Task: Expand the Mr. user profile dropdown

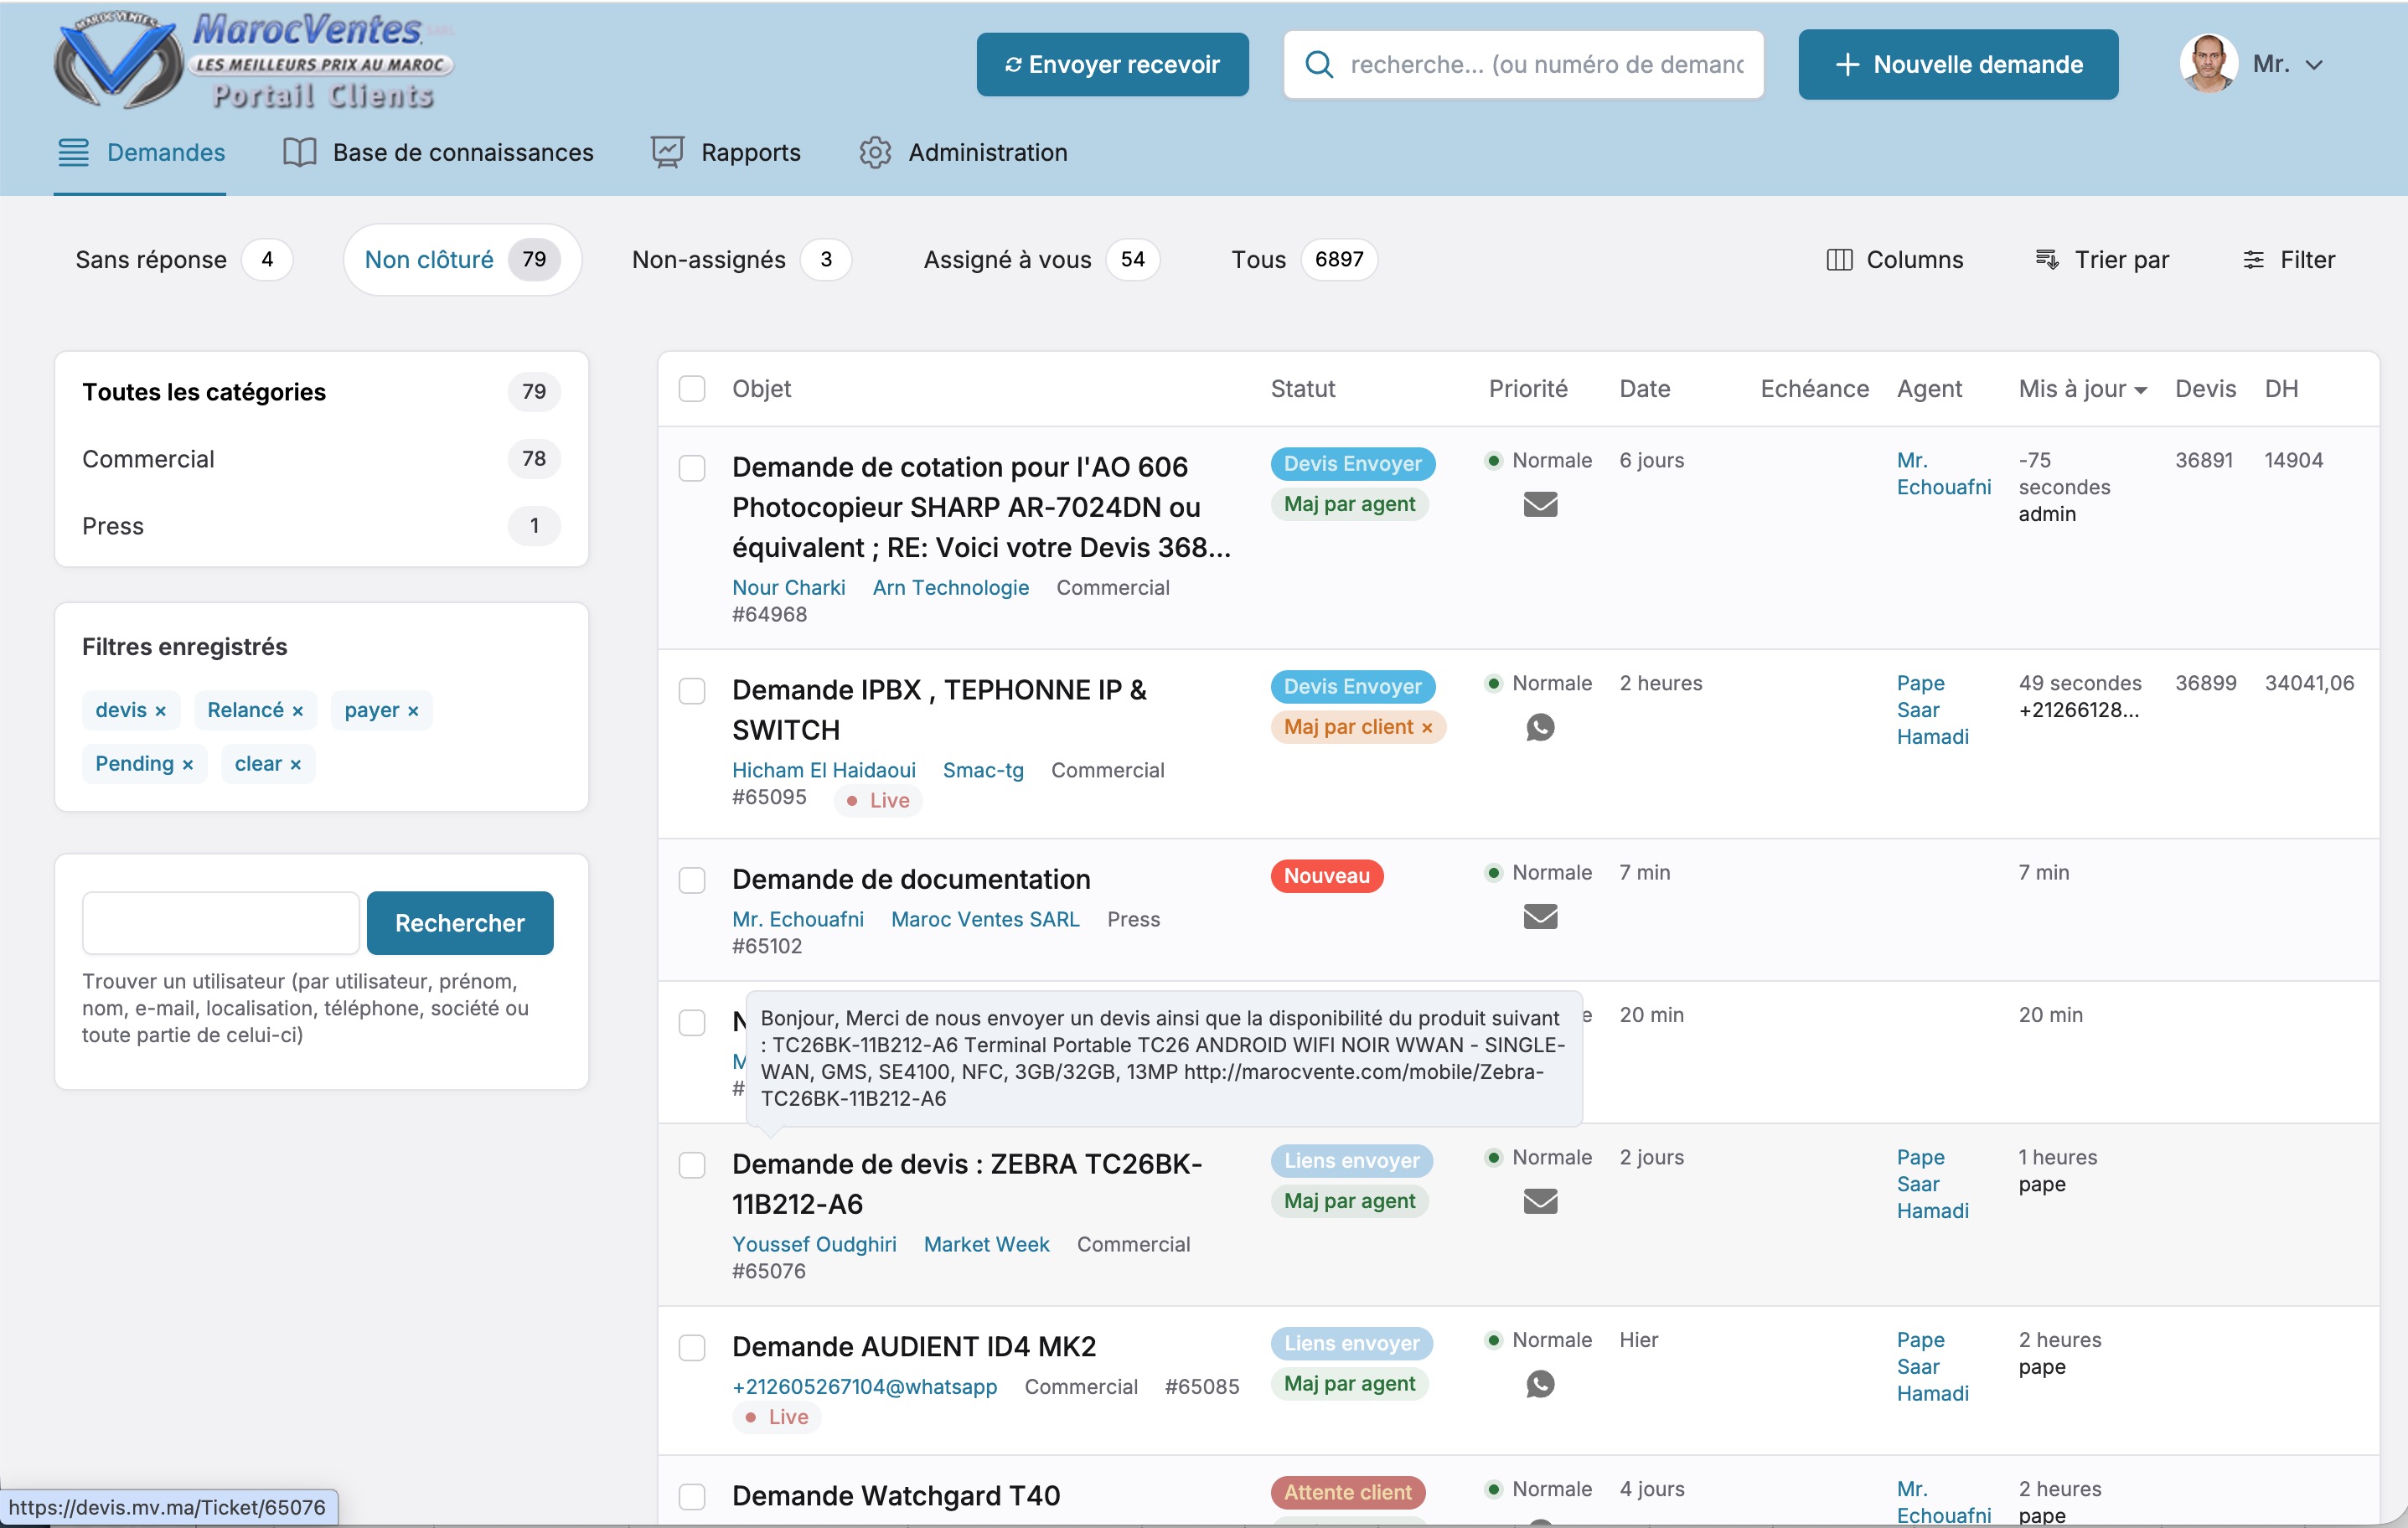Action: 2313,65
